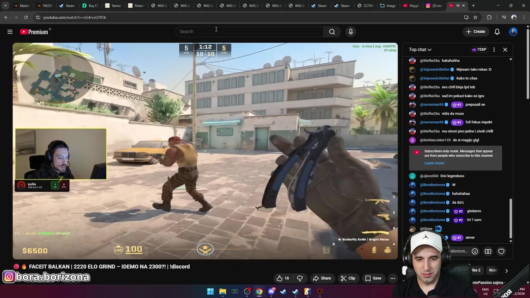Create a Clip of the video
530x298 pixels.
(348, 278)
